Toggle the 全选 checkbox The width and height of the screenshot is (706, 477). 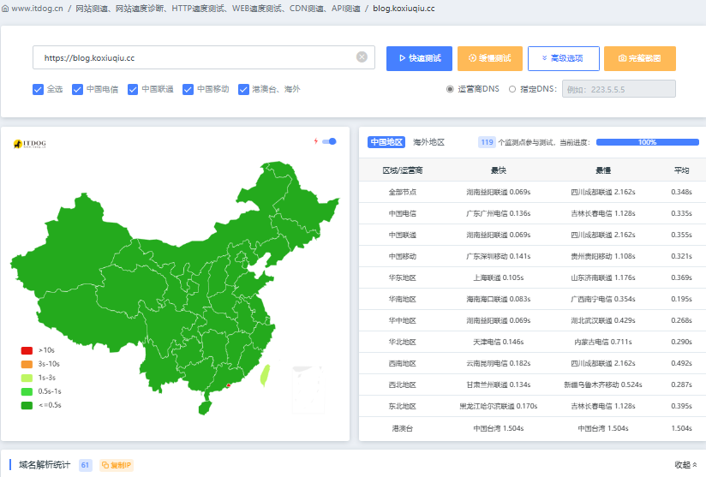[38, 89]
